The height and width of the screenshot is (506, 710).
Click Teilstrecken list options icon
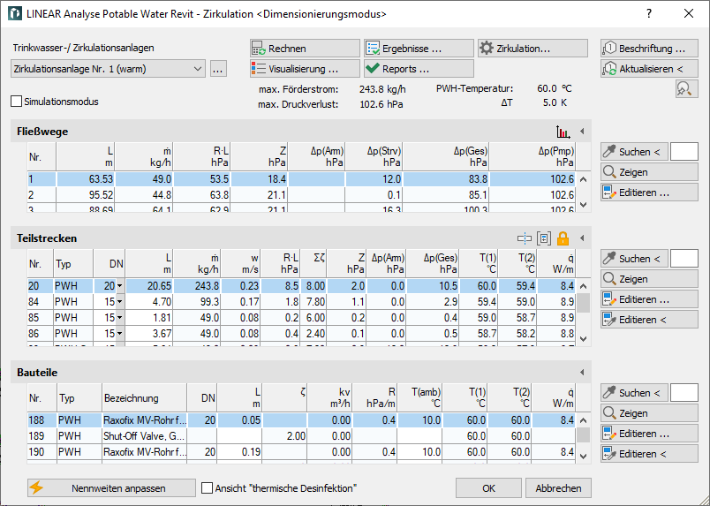544,238
